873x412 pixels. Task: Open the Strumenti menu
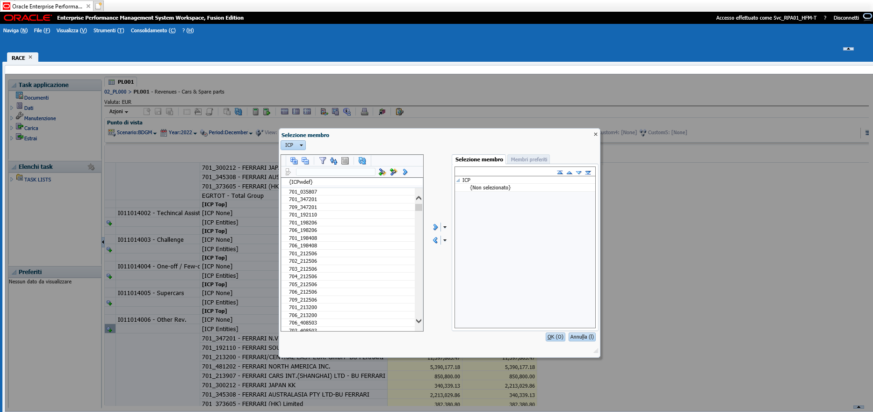pyautogui.click(x=109, y=30)
